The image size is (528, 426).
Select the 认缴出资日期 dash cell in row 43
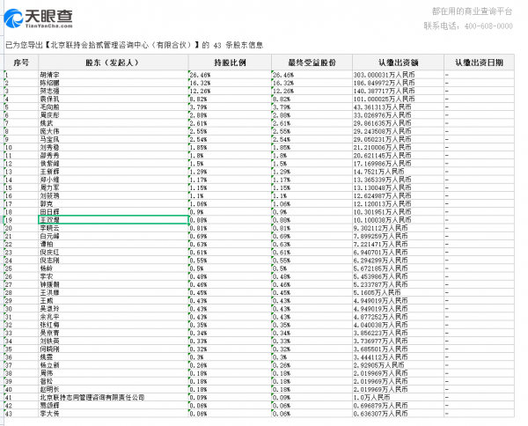click(x=480, y=414)
